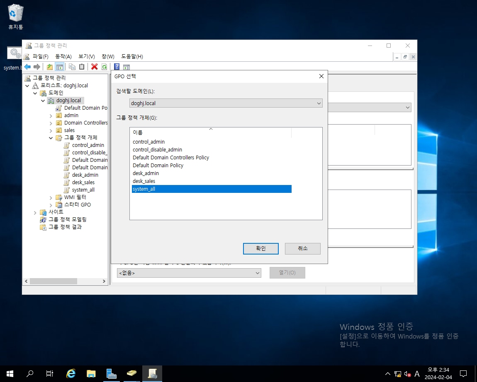Expand the 스타터 GPO node
Viewport: 477px width, 382px height.
pos(51,205)
